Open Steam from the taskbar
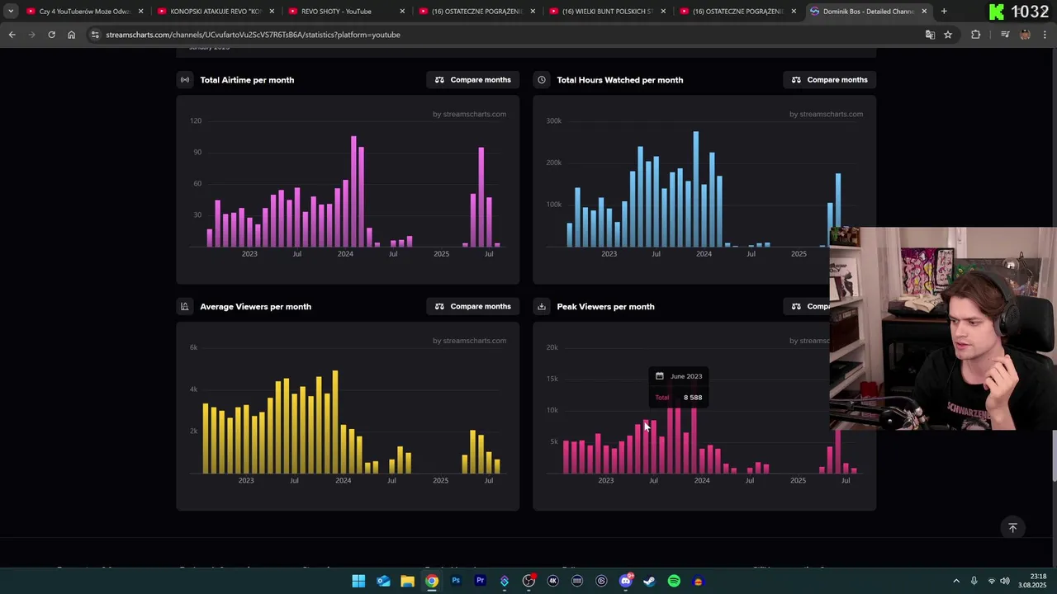 (650, 582)
